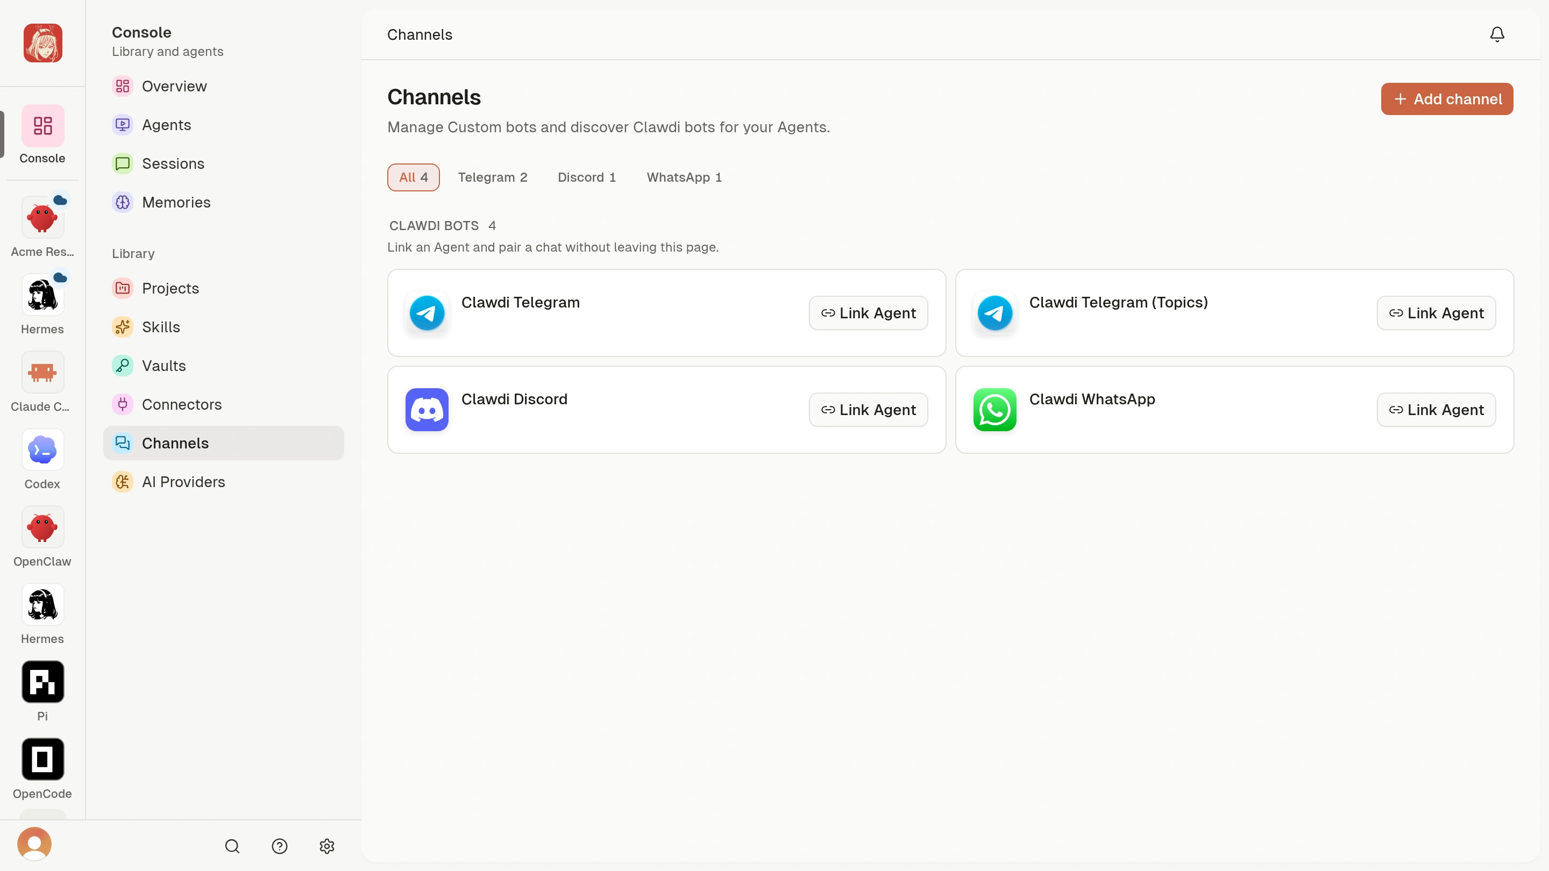Open Agents in sidebar

(x=224, y=125)
